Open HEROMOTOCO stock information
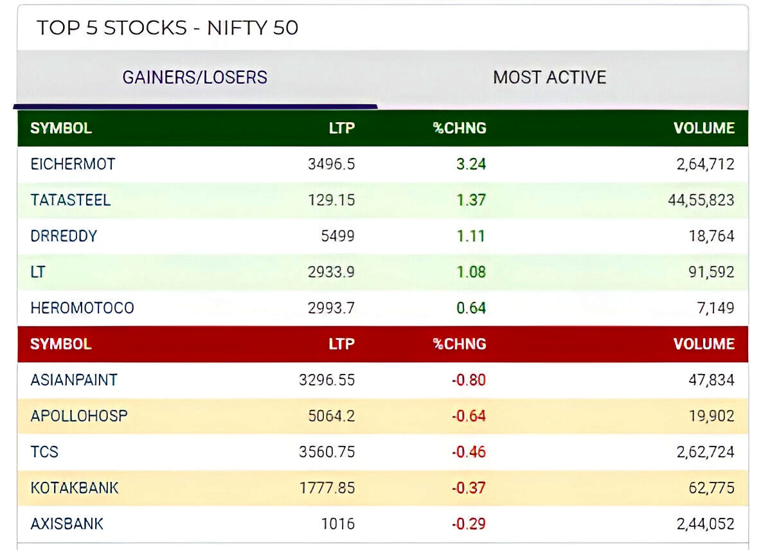 click(x=81, y=308)
